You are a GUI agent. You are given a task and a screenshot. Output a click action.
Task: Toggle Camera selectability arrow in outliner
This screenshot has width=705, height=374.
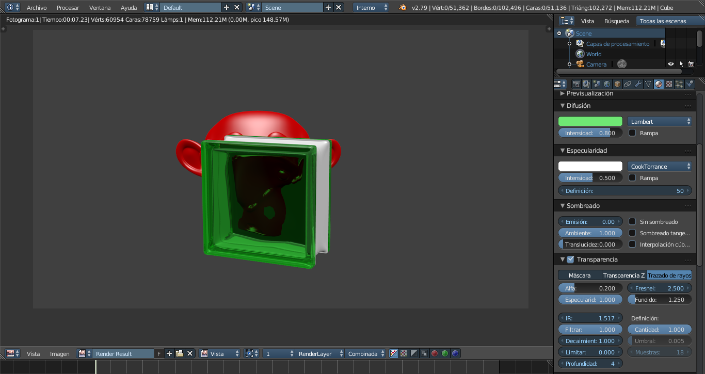[x=681, y=64]
